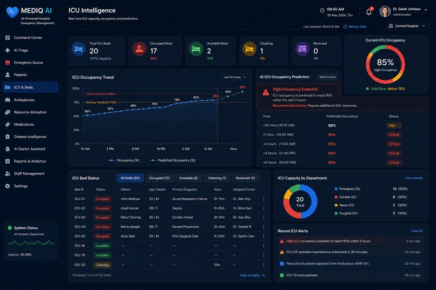The image size is (436, 290).
Task: Open the high ICU occupancy predicted alert
Action: pyautogui.click(x=351, y=241)
